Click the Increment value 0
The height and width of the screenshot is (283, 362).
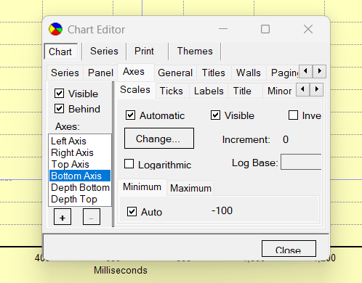pyautogui.click(x=286, y=139)
